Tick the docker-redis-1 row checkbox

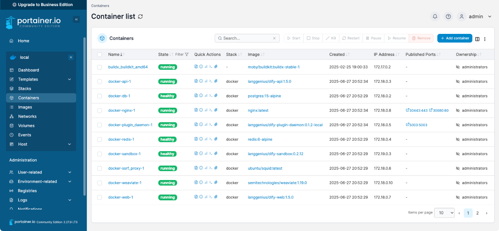point(100,139)
